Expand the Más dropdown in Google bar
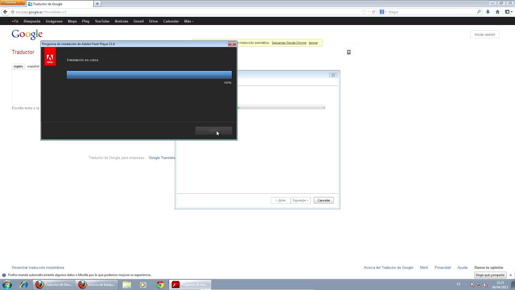The image size is (515, 290). point(189,21)
